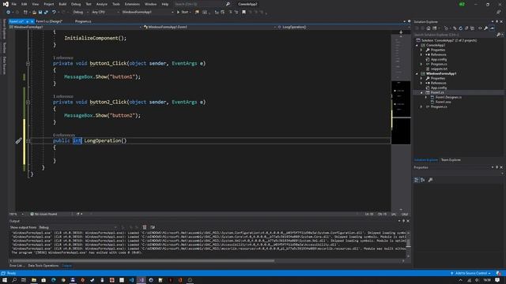Open the Extensions menu

(132, 4)
